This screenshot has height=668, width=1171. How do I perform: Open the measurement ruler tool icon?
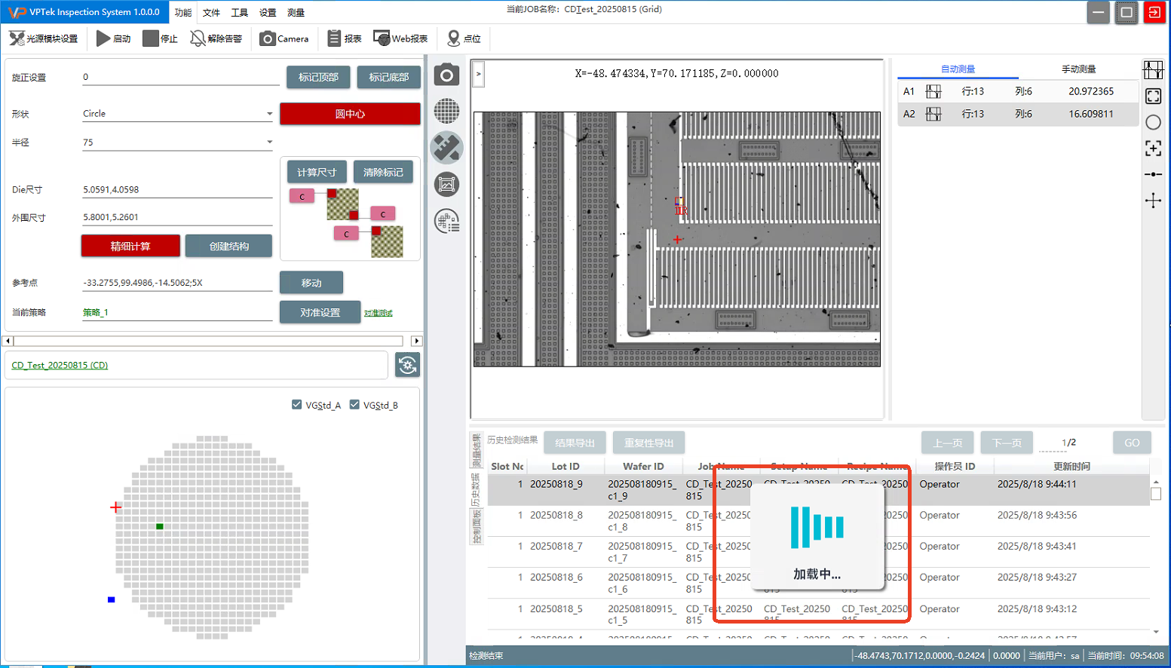point(446,148)
